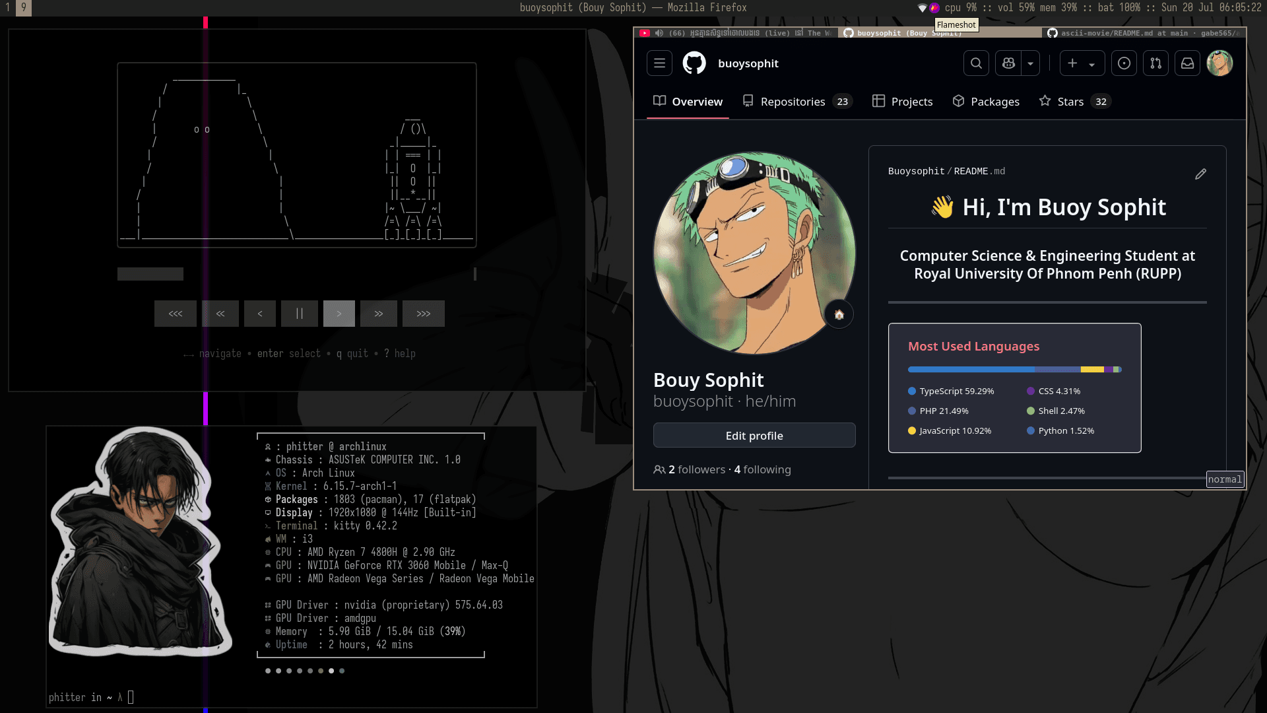Open GitHub hamburger navigation menu

pyautogui.click(x=659, y=63)
